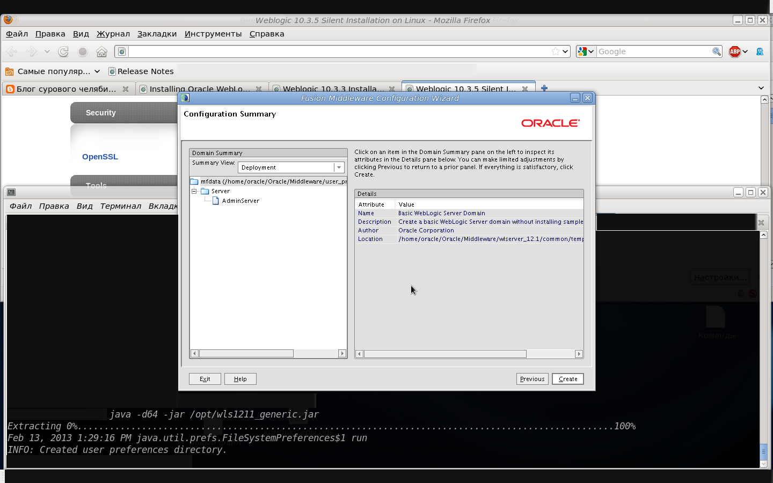
Task: Open terminal window Файл menu
Action: (21, 206)
